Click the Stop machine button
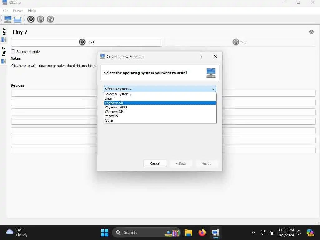The image size is (320, 240). (x=240, y=42)
